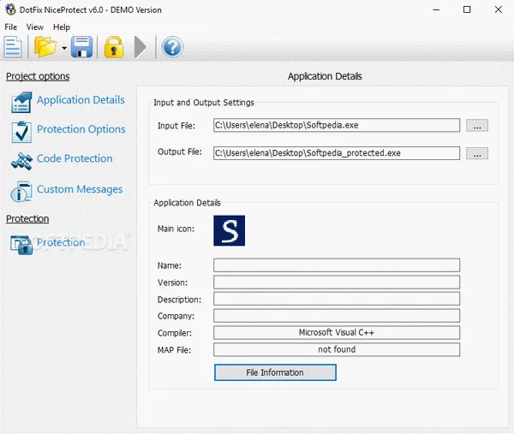Image resolution: width=514 pixels, height=434 pixels.
Task: Run the protected file with play icon
Action: pos(140,47)
